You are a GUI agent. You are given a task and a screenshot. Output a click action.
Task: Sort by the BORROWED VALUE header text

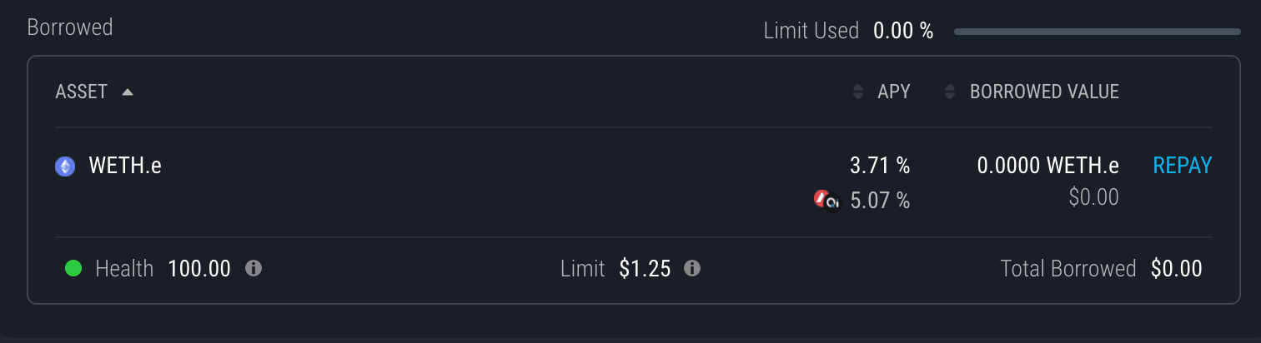(x=1044, y=92)
